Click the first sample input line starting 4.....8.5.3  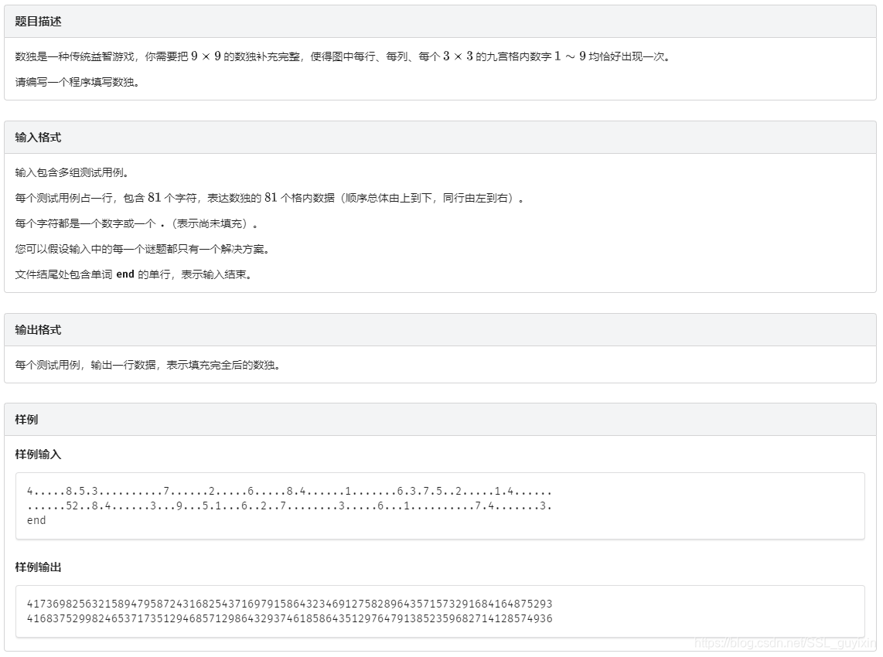[x=289, y=491]
